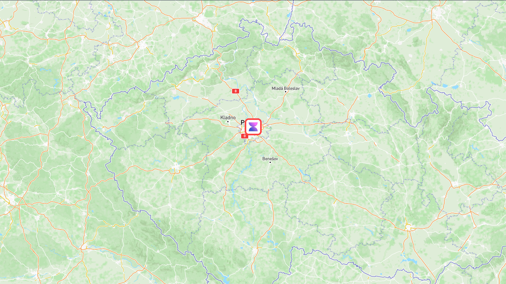This screenshot has width=506, height=284.
Task: Open the Kladno city label
Action: click(228, 118)
